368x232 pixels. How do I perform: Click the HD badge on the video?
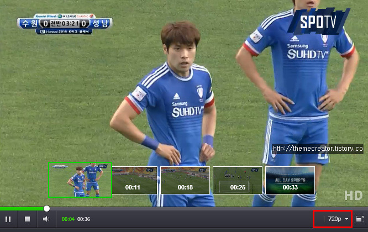(354, 196)
